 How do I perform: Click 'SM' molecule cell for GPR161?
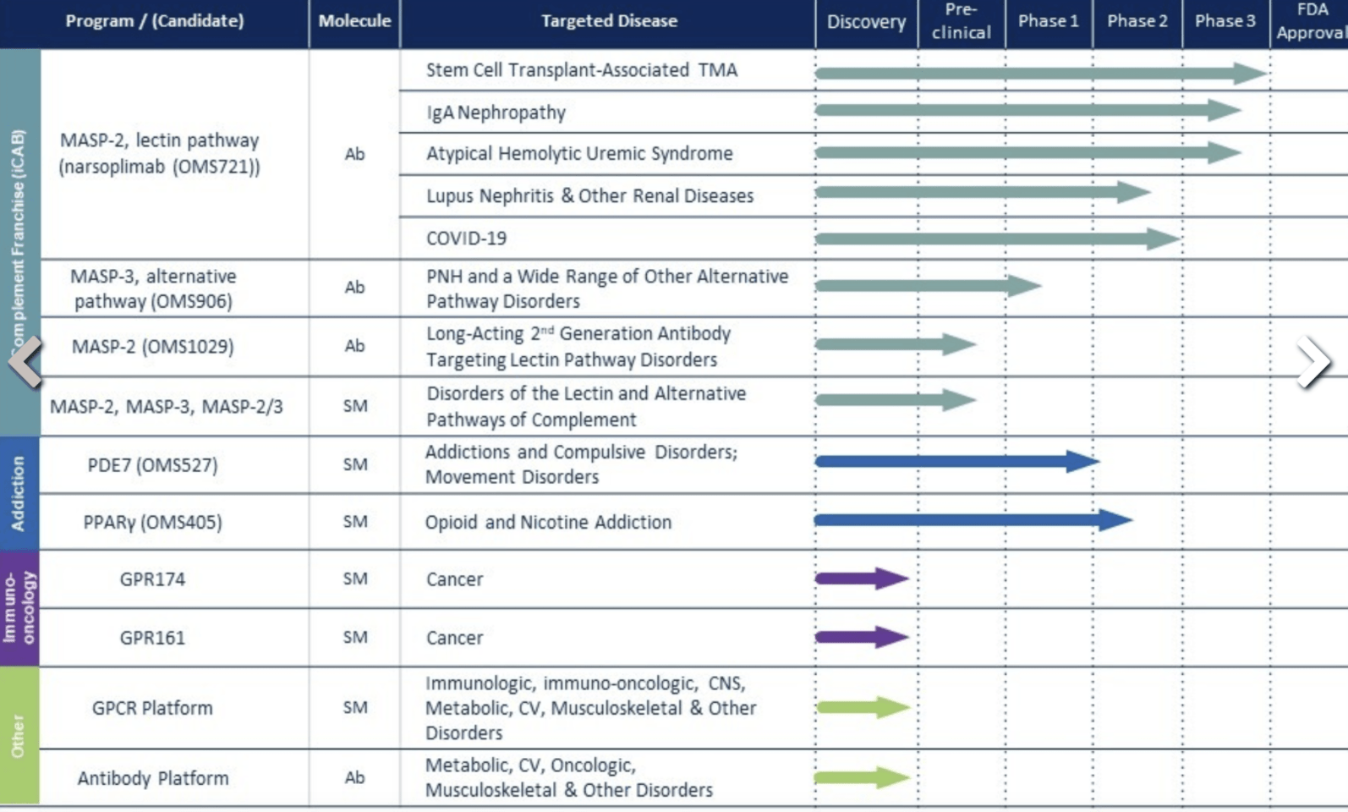pyautogui.click(x=355, y=637)
